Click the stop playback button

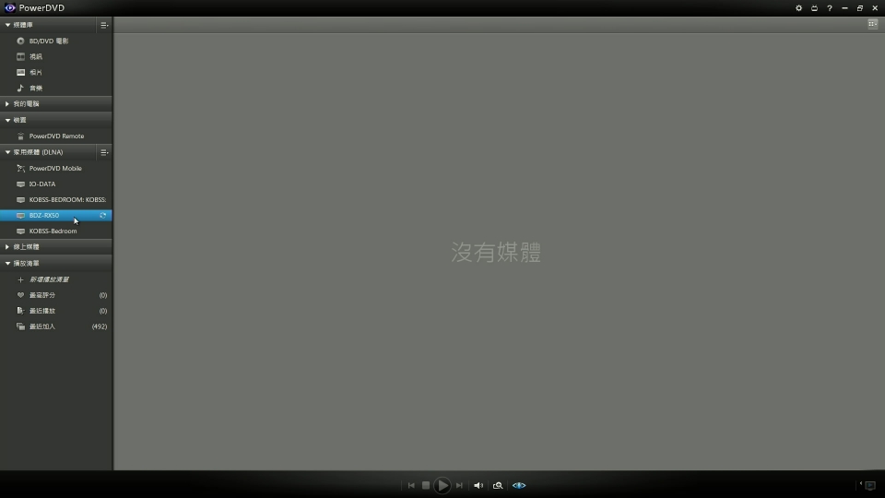click(x=426, y=486)
